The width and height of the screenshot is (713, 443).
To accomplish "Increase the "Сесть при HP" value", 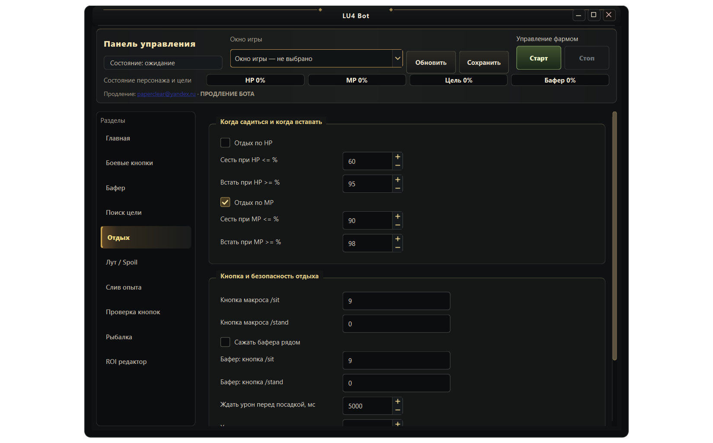I will point(398,157).
